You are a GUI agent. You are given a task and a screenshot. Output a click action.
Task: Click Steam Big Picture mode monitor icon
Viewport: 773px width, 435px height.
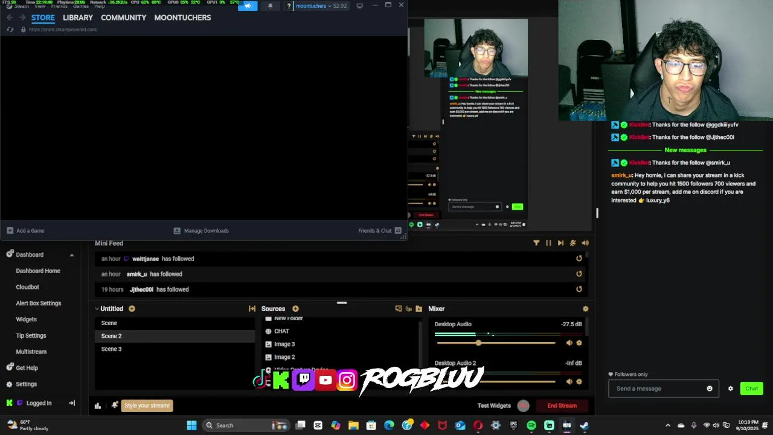pyautogui.click(x=360, y=6)
